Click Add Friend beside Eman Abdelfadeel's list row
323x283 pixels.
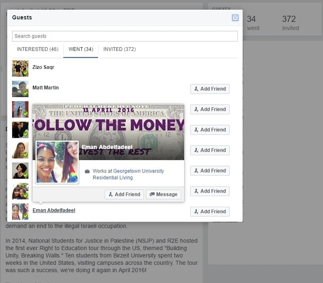click(x=210, y=212)
